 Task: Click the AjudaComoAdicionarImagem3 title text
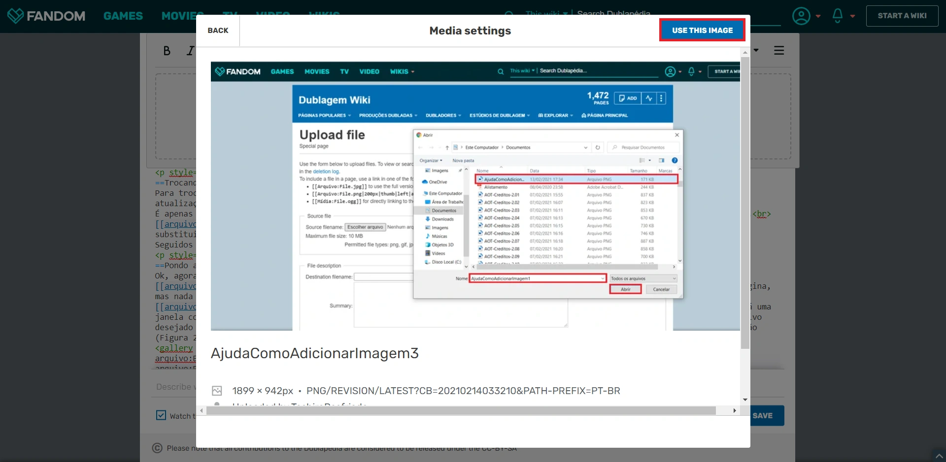coord(315,353)
